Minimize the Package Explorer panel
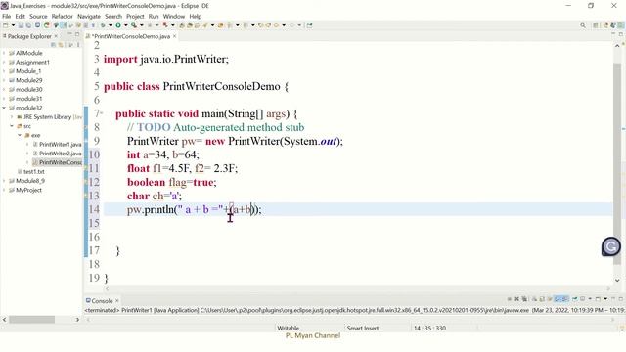The image size is (626, 352). point(69,34)
